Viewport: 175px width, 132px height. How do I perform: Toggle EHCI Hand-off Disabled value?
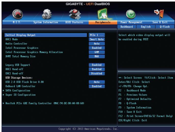coord(97,73)
